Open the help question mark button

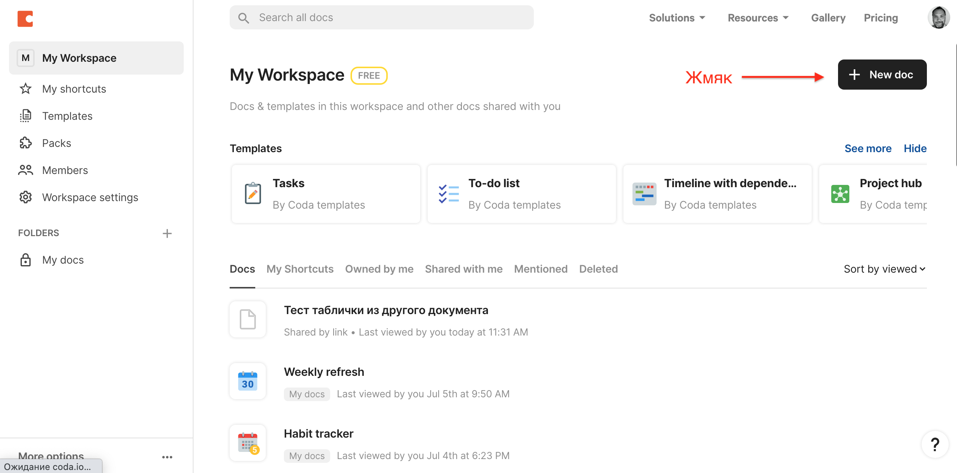tap(935, 445)
